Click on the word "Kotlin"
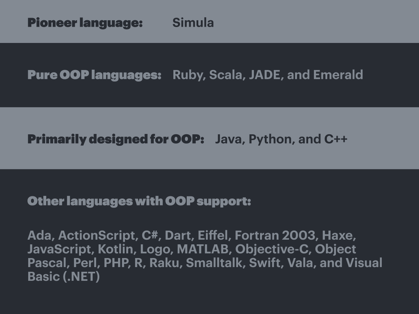 pyautogui.click(x=115, y=249)
